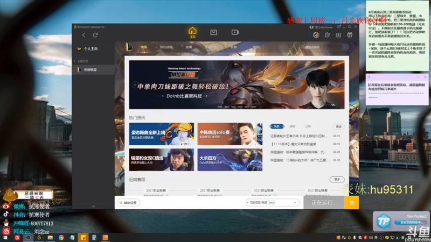Open the news headline dated 08-08

click(x=299, y=160)
